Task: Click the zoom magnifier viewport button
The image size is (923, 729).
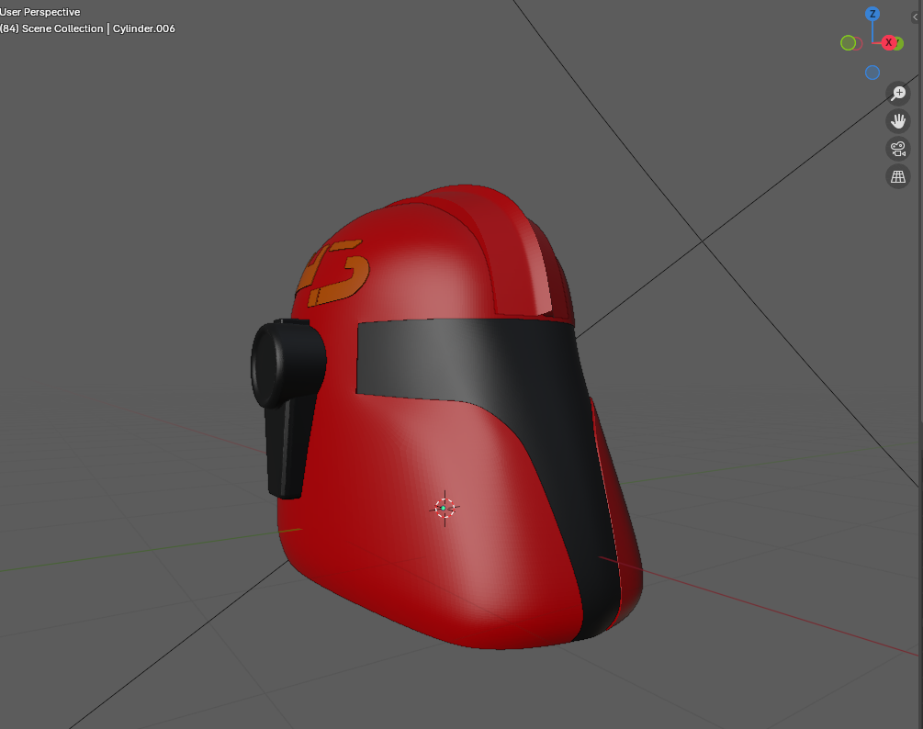Action: tap(898, 93)
